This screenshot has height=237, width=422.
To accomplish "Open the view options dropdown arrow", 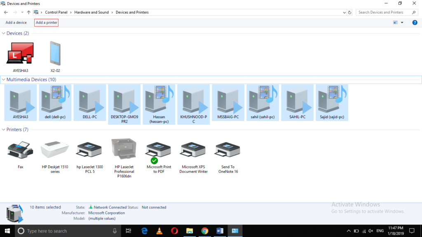I will pyautogui.click(x=402, y=23).
